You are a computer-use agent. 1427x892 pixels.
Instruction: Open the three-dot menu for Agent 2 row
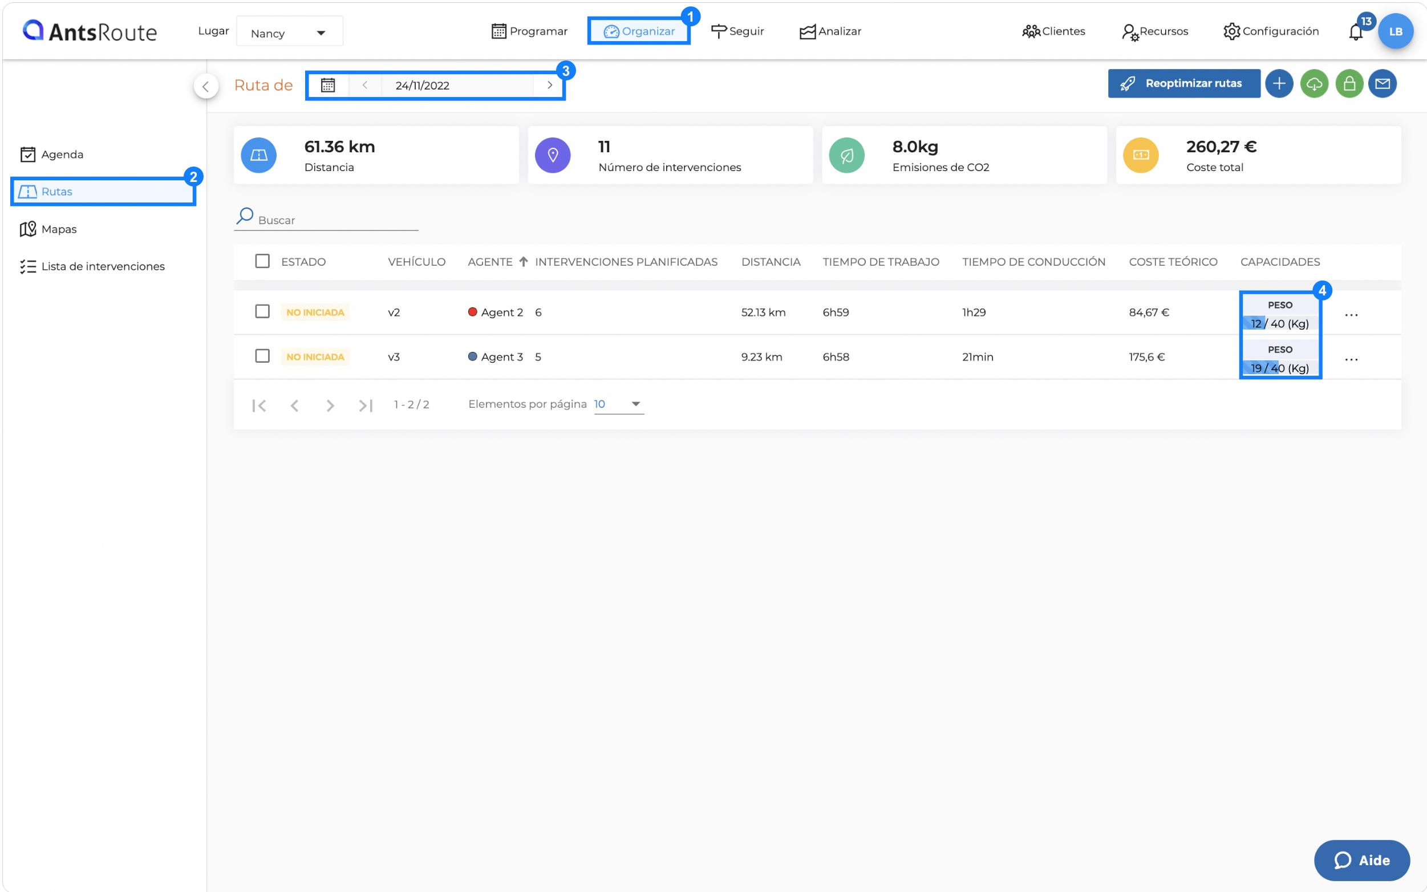pyautogui.click(x=1351, y=315)
